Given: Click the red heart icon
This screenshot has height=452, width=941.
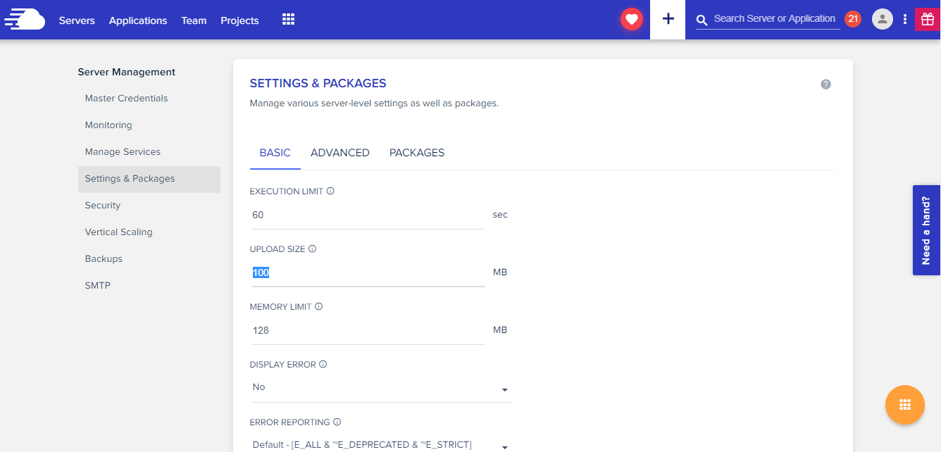Looking at the screenshot, I should pos(631,20).
